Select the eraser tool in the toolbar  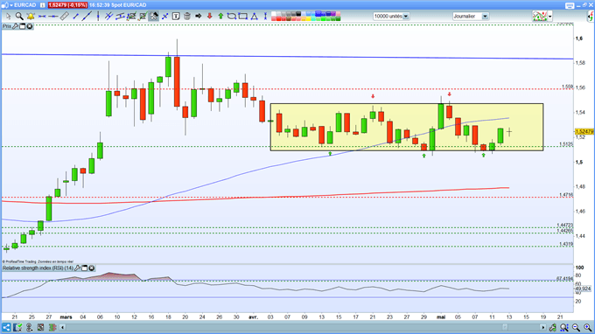(x=64, y=16)
